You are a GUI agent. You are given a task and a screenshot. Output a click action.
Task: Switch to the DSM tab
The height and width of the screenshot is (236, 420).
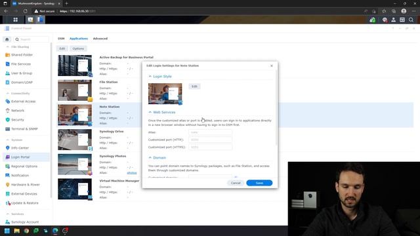pos(61,39)
